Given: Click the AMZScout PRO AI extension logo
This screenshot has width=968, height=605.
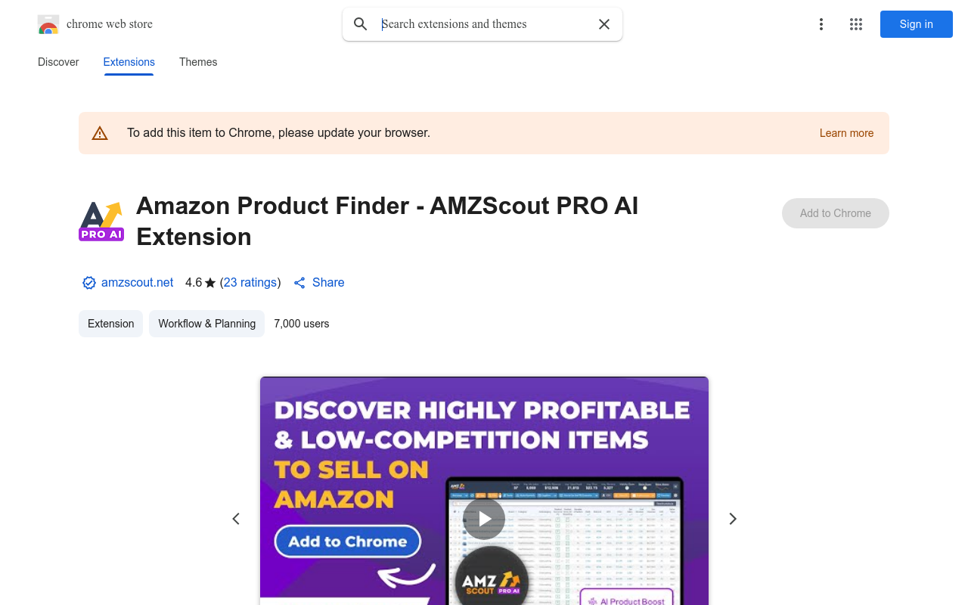Looking at the screenshot, I should click(x=101, y=221).
